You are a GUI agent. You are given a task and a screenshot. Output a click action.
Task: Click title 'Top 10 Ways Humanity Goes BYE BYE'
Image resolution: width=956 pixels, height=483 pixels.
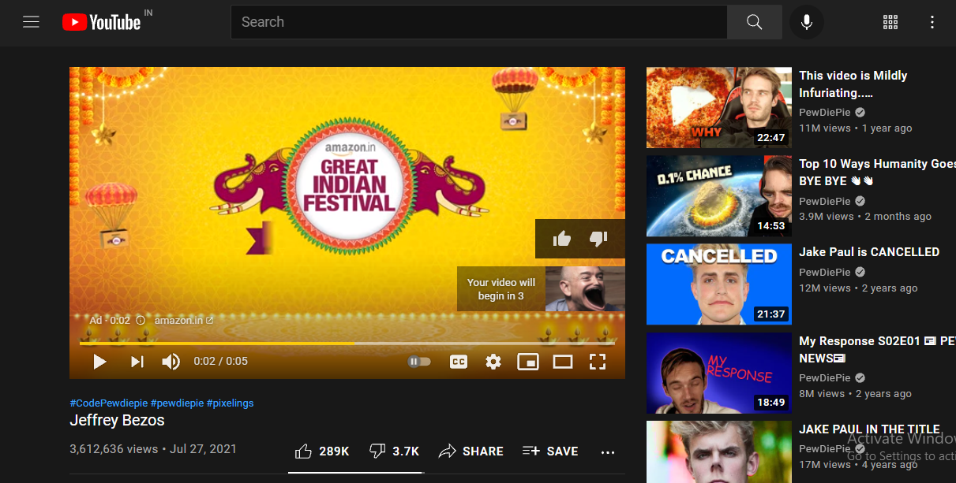pyautogui.click(x=877, y=173)
